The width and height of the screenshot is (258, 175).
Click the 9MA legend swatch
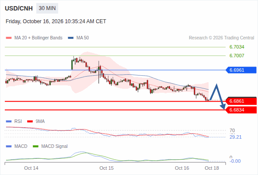30,122
